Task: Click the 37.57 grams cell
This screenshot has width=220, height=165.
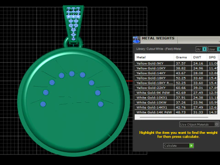Action: coord(182,63)
